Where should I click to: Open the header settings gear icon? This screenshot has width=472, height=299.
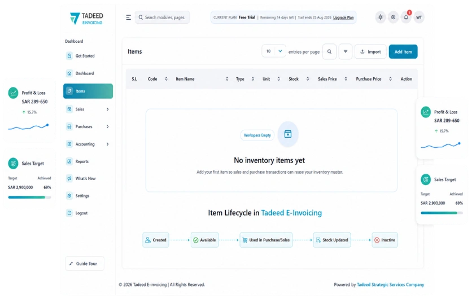(393, 17)
